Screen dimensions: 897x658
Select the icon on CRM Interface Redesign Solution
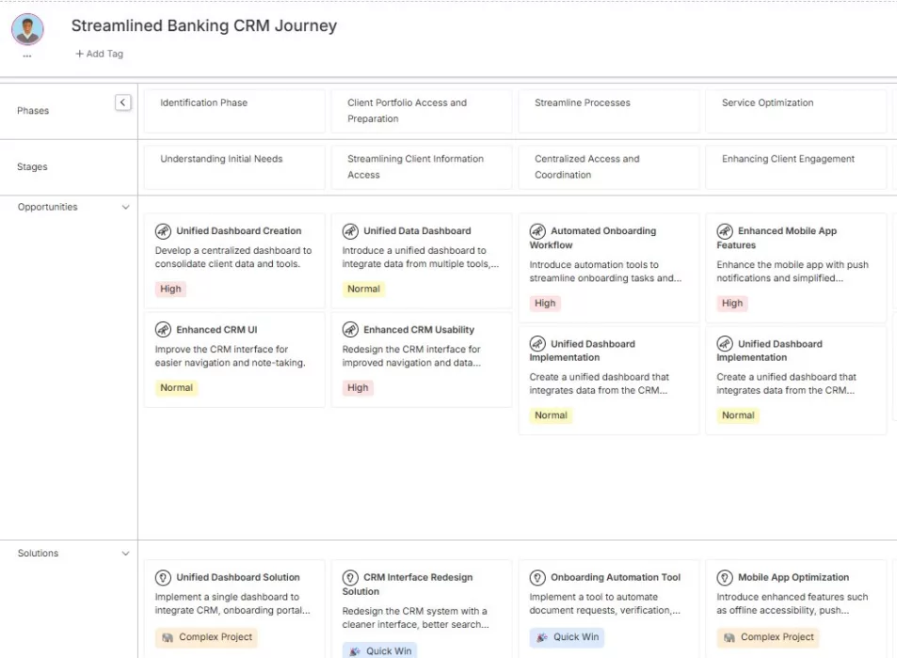[348, 577]
